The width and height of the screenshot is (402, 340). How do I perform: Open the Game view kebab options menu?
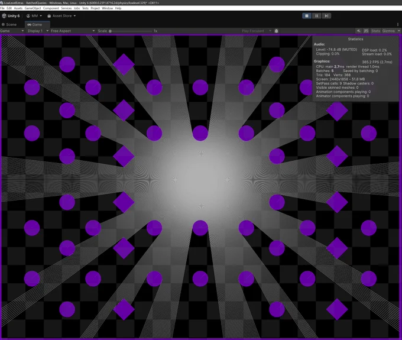pyautogui.click(x=398, y=25)
